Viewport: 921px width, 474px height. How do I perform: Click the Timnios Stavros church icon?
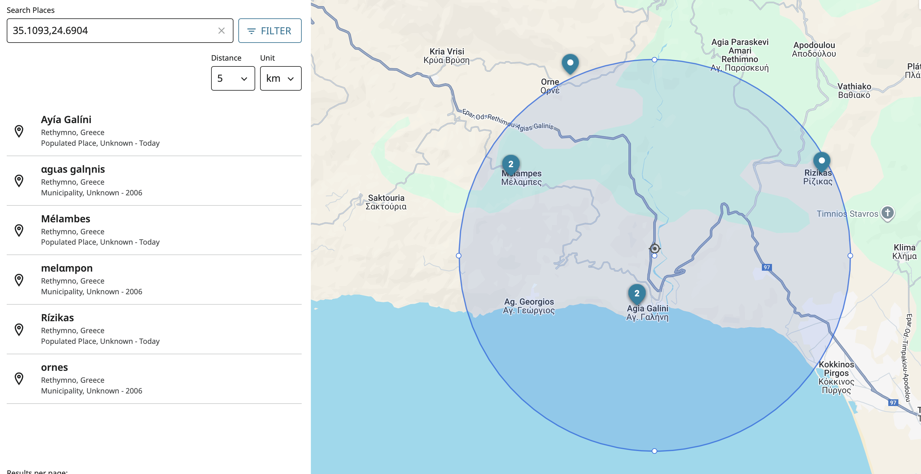coord(887,213)
